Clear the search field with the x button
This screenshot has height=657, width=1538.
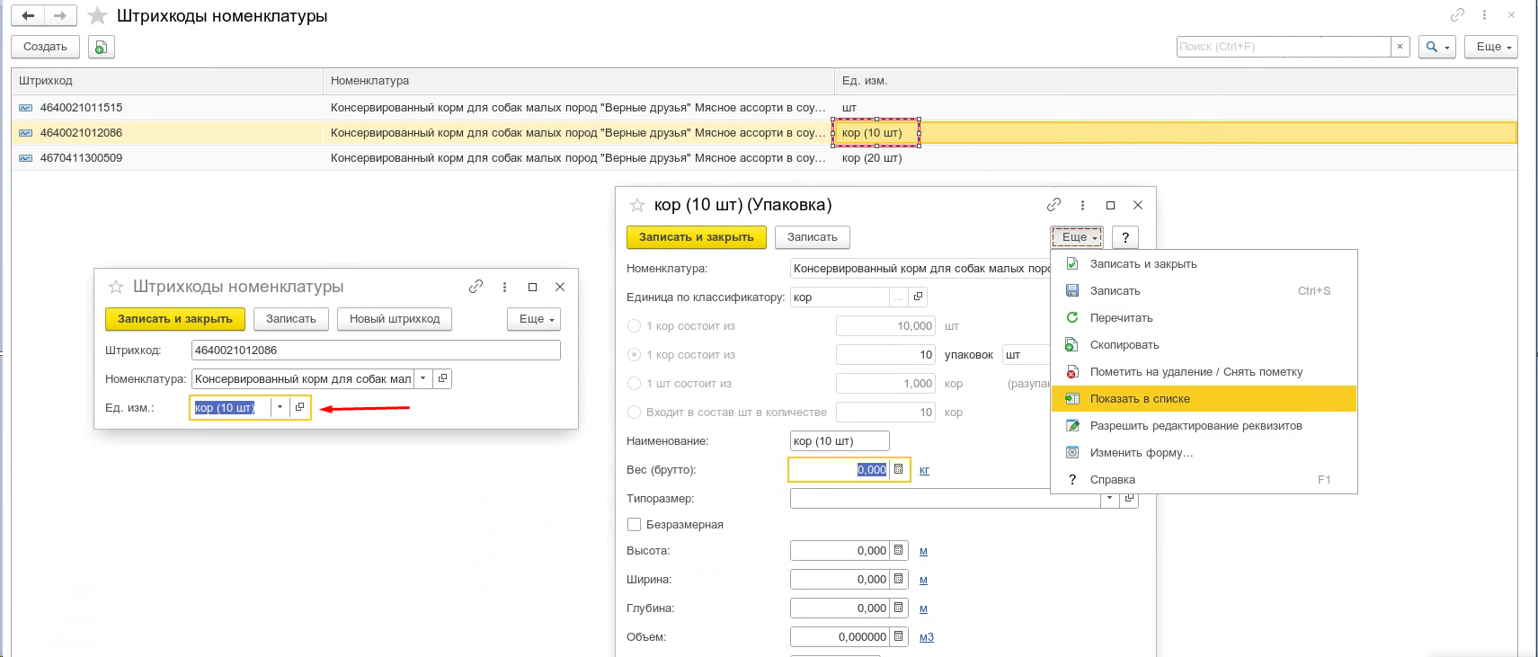[x=1400, y=47]
